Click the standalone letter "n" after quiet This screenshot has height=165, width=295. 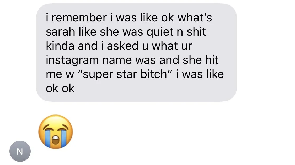pyautogui.click(x=180, y=32)
